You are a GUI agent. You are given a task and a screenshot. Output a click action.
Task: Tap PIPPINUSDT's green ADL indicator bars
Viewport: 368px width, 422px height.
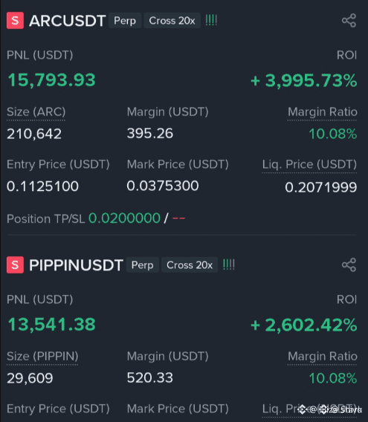click(229, 264)
